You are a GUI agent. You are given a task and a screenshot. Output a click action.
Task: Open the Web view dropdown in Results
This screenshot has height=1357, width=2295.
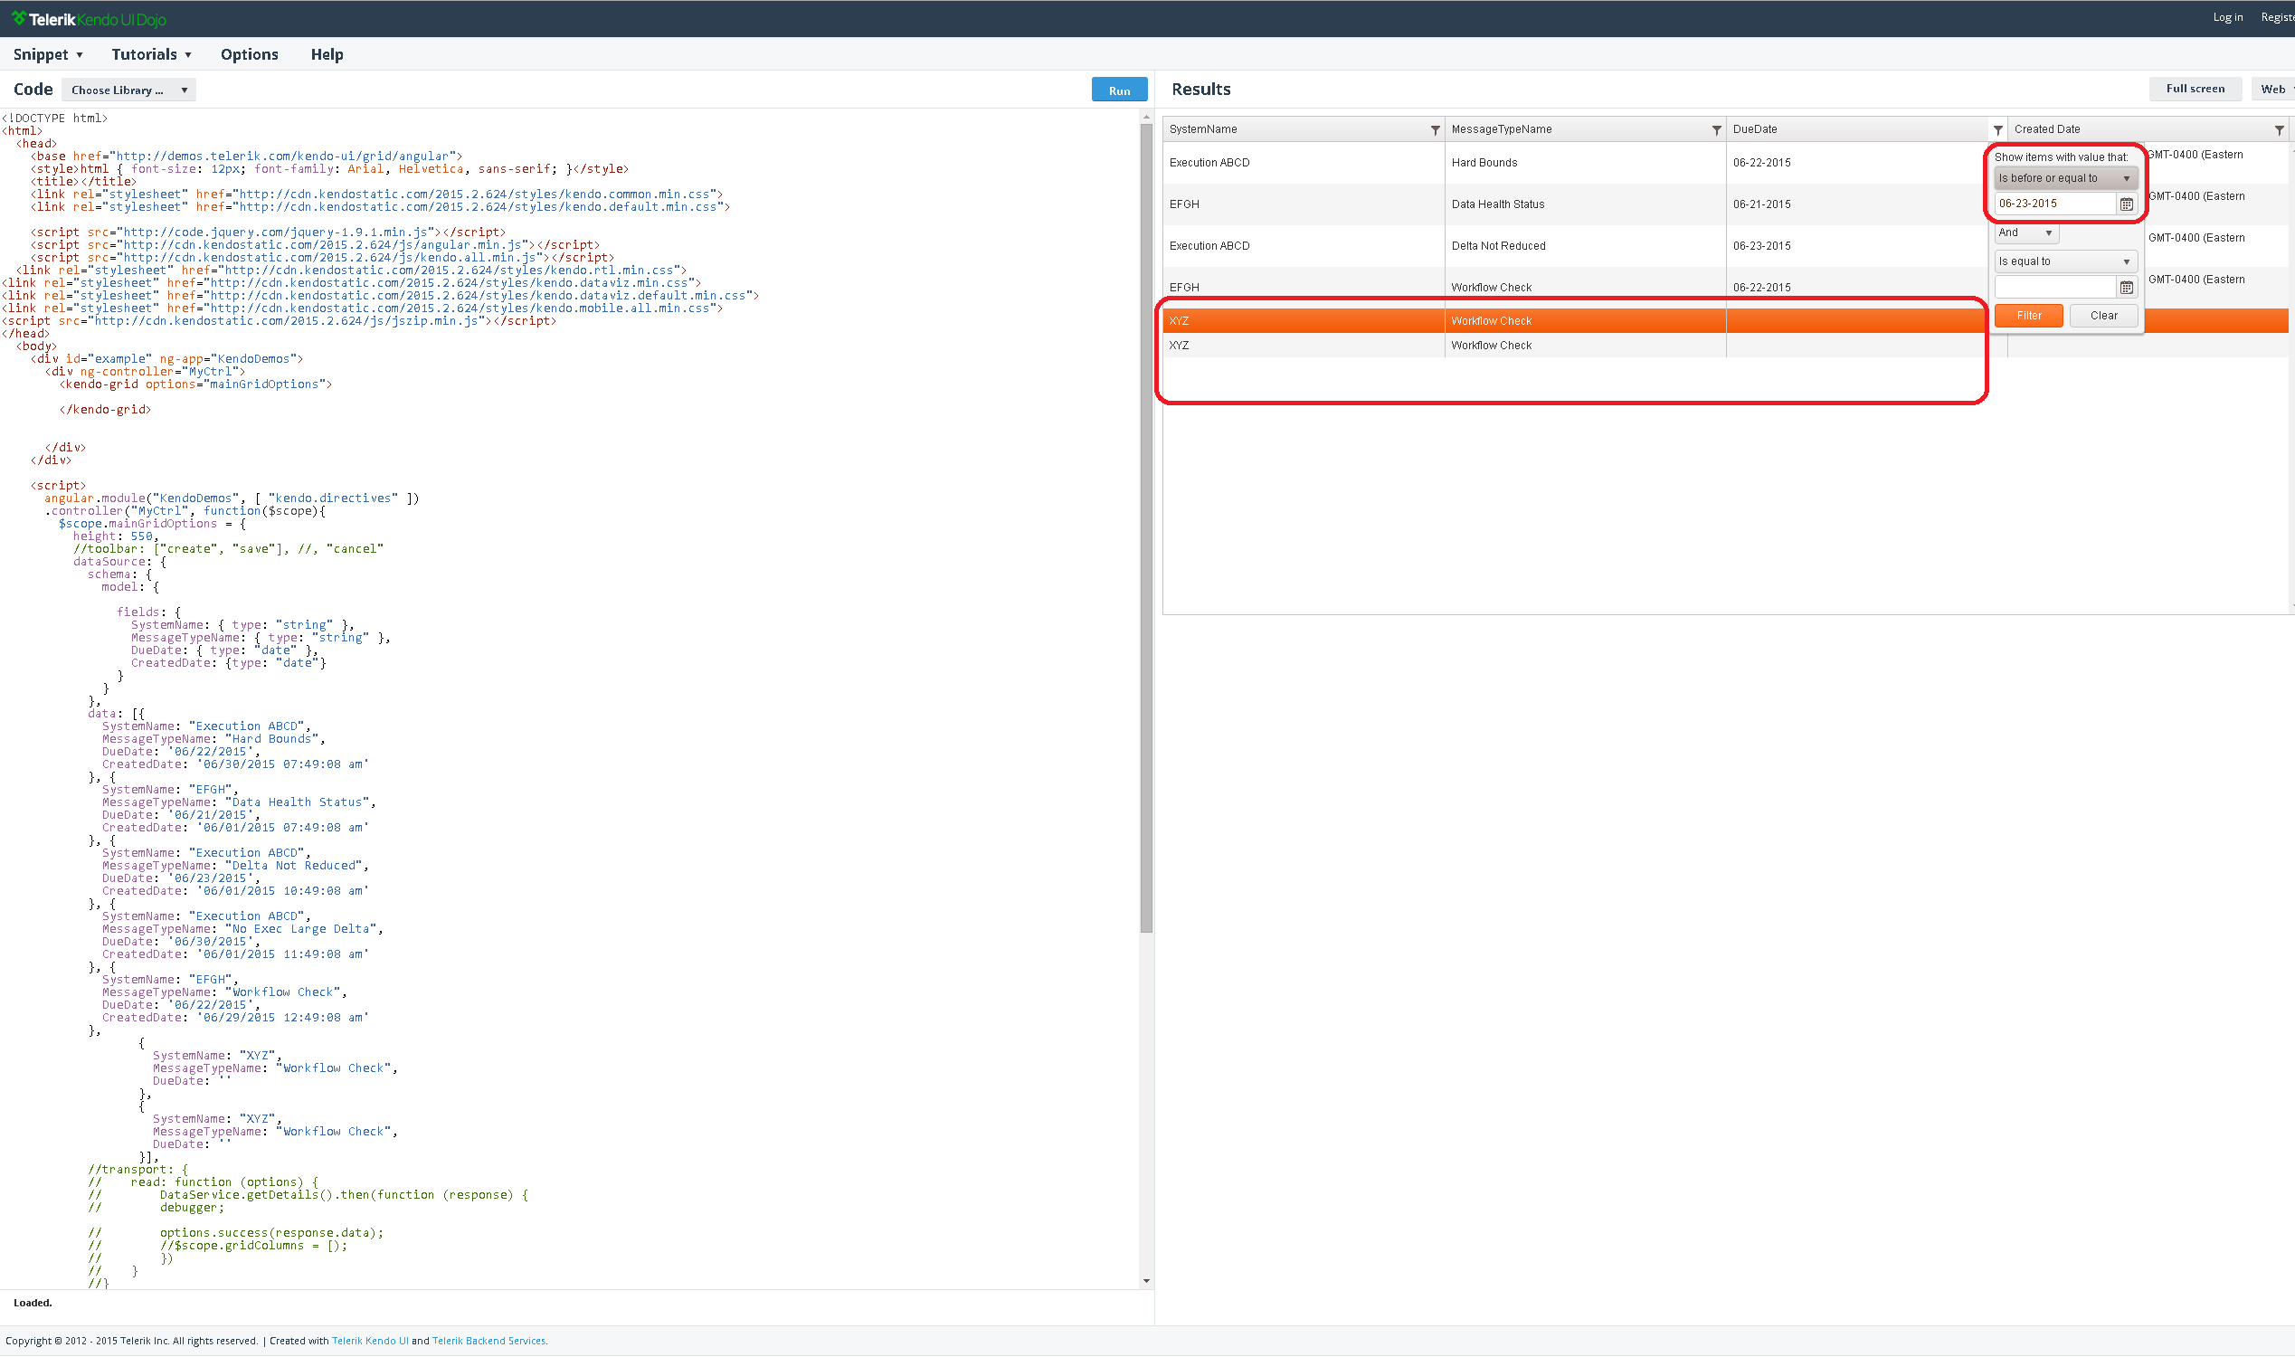coord(2275,89)
